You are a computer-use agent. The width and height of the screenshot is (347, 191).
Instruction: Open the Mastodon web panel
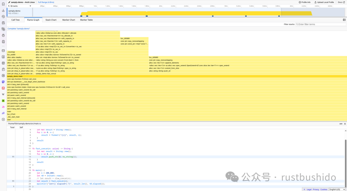click(x=3, y=82)
